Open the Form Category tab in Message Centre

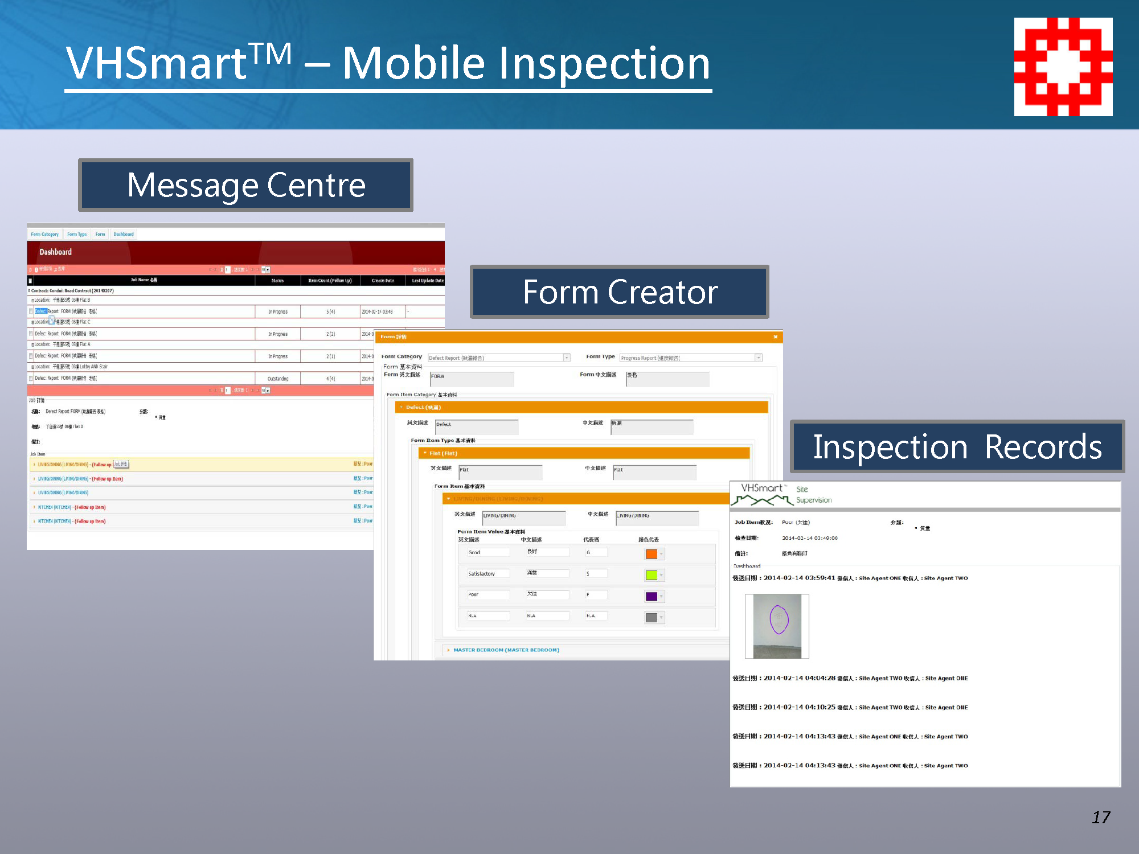pos(45,234)
